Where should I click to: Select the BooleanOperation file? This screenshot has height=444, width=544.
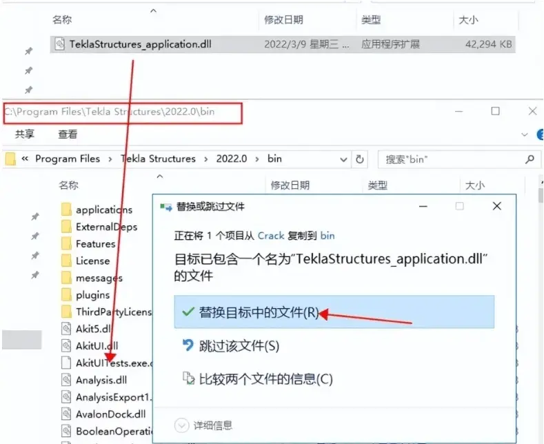coord(106,430)
